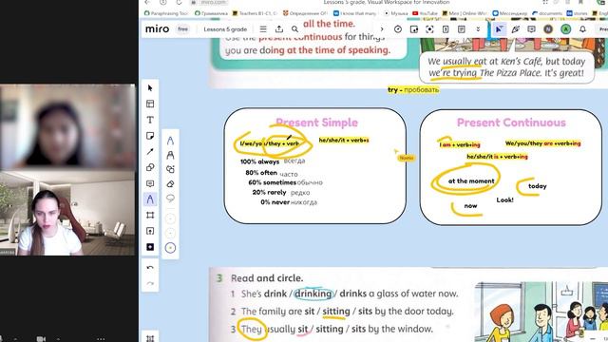Click the 'he/she/it + verb+s' label
Screen dimensions: 608x342
(344, 140)
